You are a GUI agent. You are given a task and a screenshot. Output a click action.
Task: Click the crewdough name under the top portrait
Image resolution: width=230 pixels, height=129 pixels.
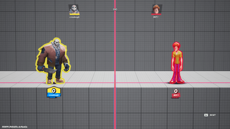(x=74, y=17)
